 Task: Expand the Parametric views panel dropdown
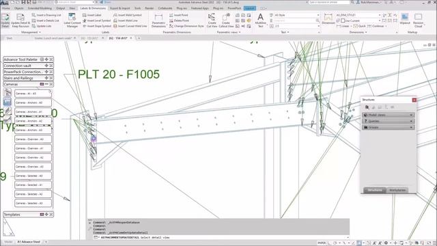[x=240, y=32]
